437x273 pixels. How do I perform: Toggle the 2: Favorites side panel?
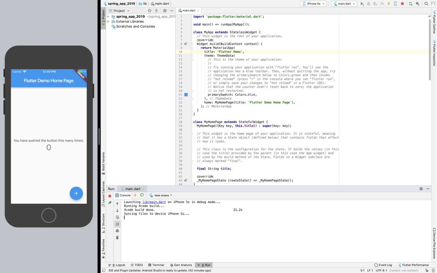[103, 249]
